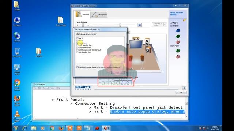This screenshot has height=131, width=234.
Task: Open Notepad Format menu
Action: tap(46, 88)
